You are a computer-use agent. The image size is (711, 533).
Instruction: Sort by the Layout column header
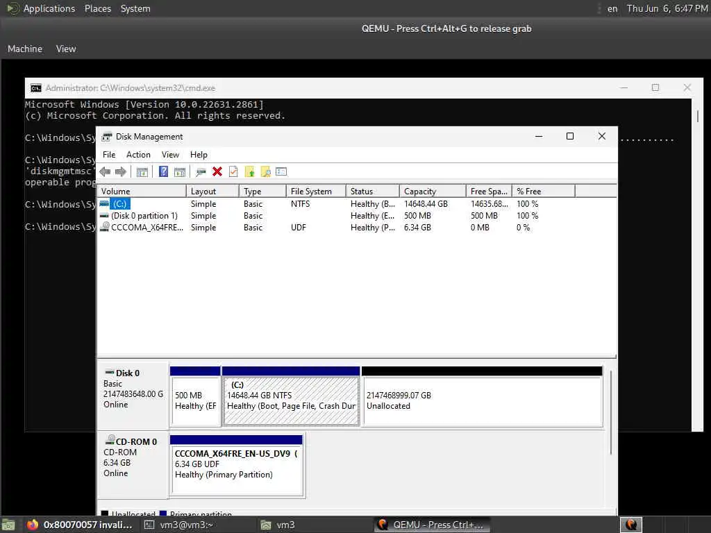coord(212,192)
